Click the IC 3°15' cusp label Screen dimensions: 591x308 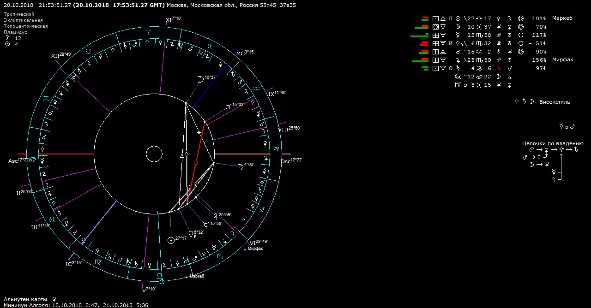73,263
